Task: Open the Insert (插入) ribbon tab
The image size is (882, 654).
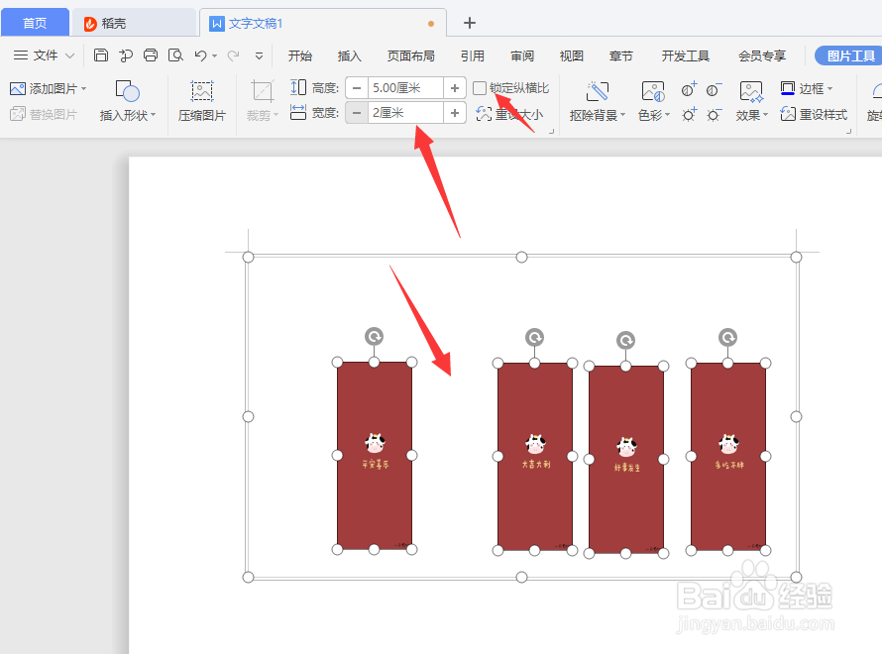Action: point(349,55)
